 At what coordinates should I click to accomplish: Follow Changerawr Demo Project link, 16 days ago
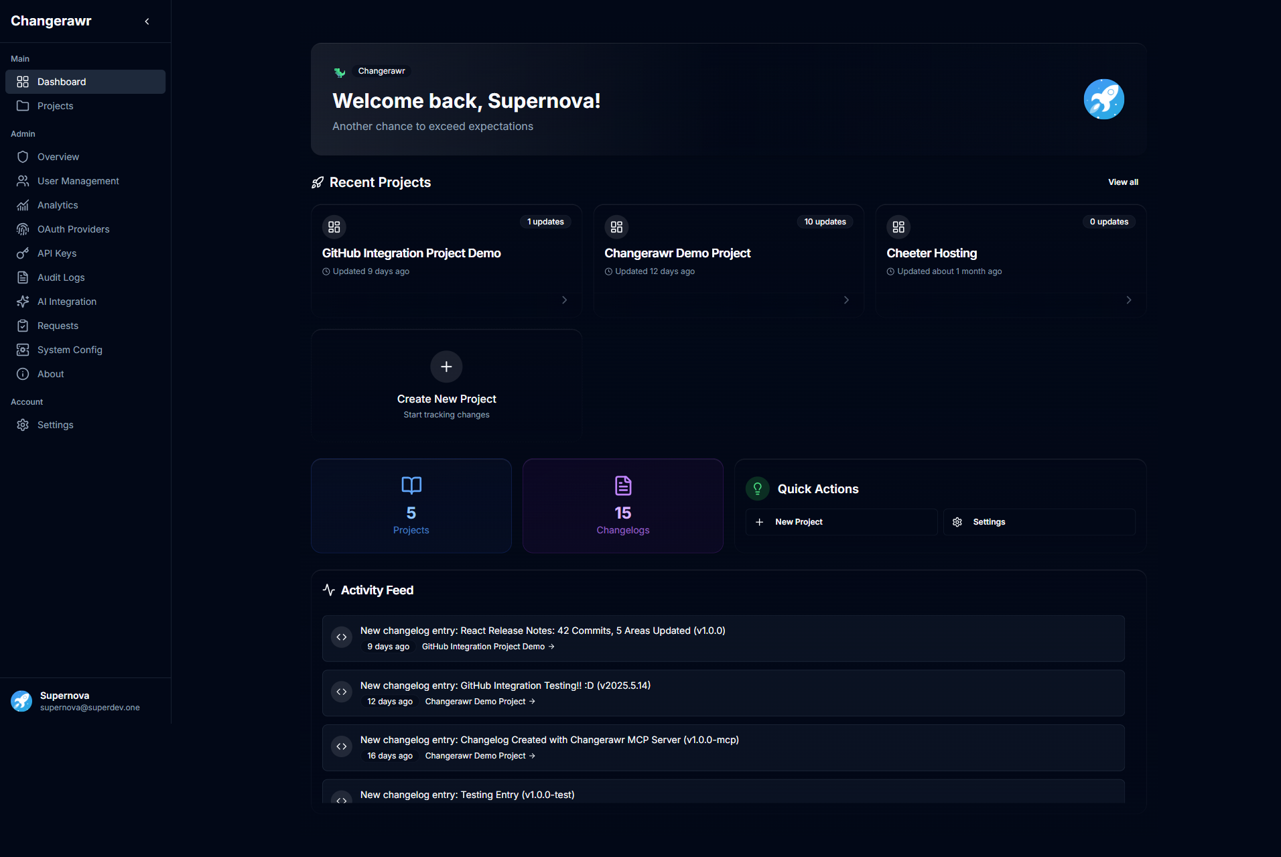point(480,756)
